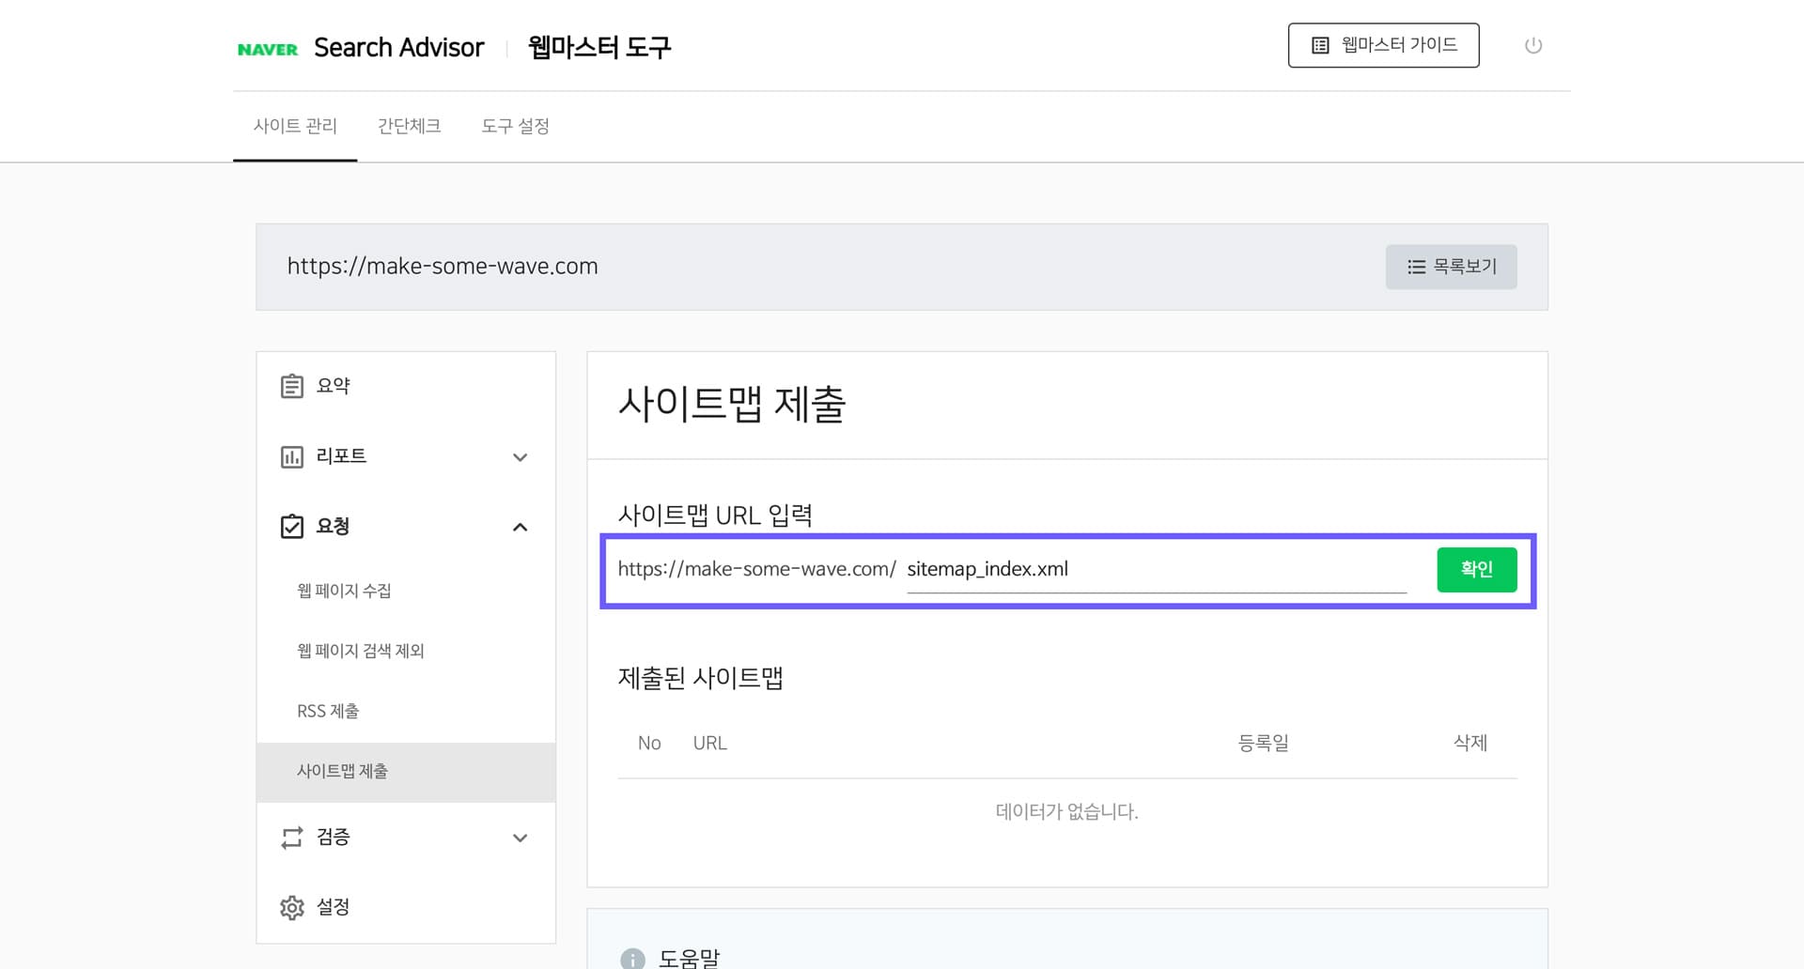Click the power/logout icon top right

click(1533, 44)
